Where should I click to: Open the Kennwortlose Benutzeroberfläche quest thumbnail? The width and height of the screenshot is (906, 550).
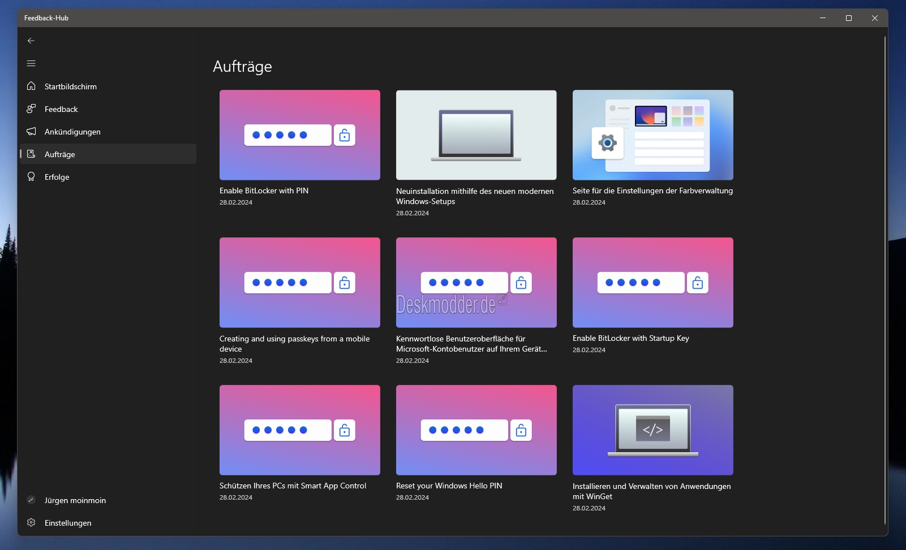(x=476, y=283)
